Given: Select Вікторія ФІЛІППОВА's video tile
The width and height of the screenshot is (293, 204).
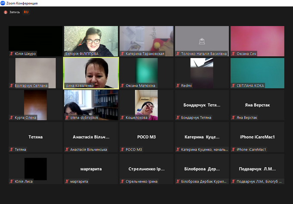Looking at the screenshot, I should (x=91, y=41).
